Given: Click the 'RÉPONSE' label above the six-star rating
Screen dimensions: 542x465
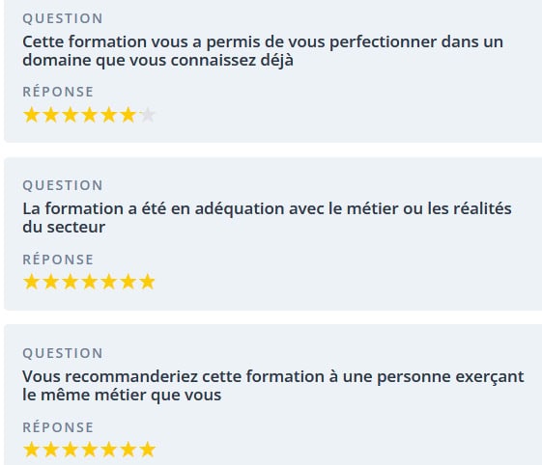Looking at the screenshot, I should [x=58, y=92].
